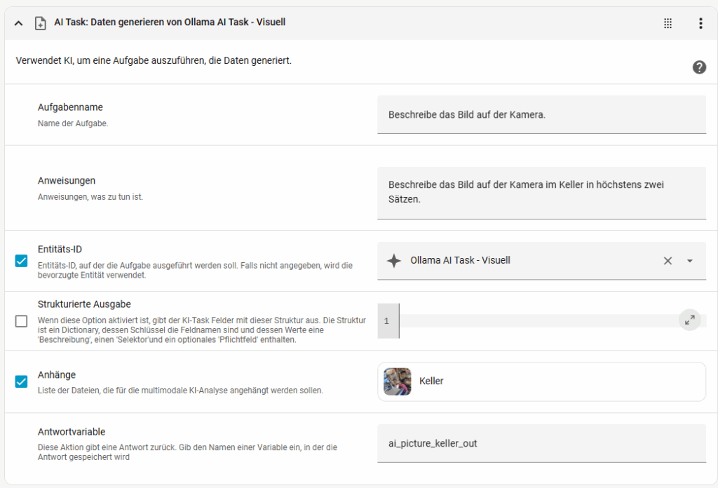Viewport: 718px width, 488px height.
Task: Clear the Ollama AI Task entity selection
Action: click(x=668, y=261)
